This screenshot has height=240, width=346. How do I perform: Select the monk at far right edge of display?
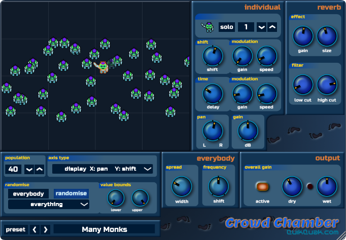click(187, 61)
